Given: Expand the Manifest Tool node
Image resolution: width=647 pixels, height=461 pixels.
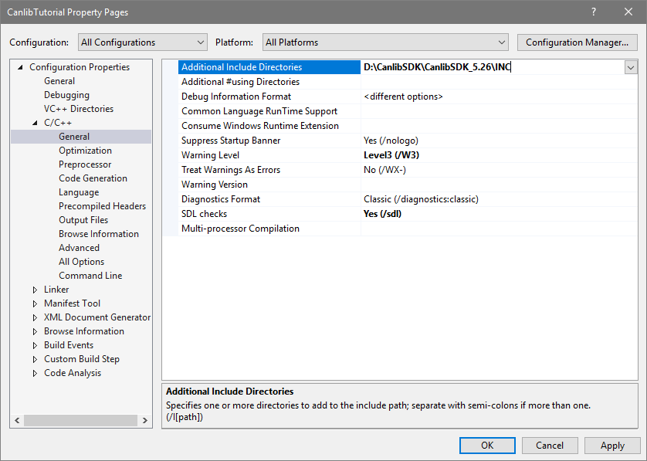Looking at the screenshot, I should point(34,303).
